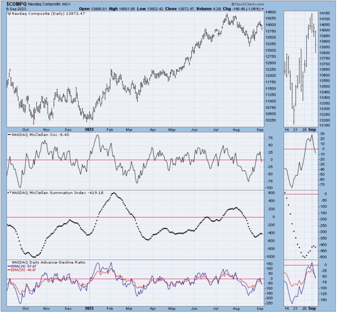Click the 75 label on the McClellan Osc axis
The height and width of the screenshot is (313, 337).
tap(271, 138)
